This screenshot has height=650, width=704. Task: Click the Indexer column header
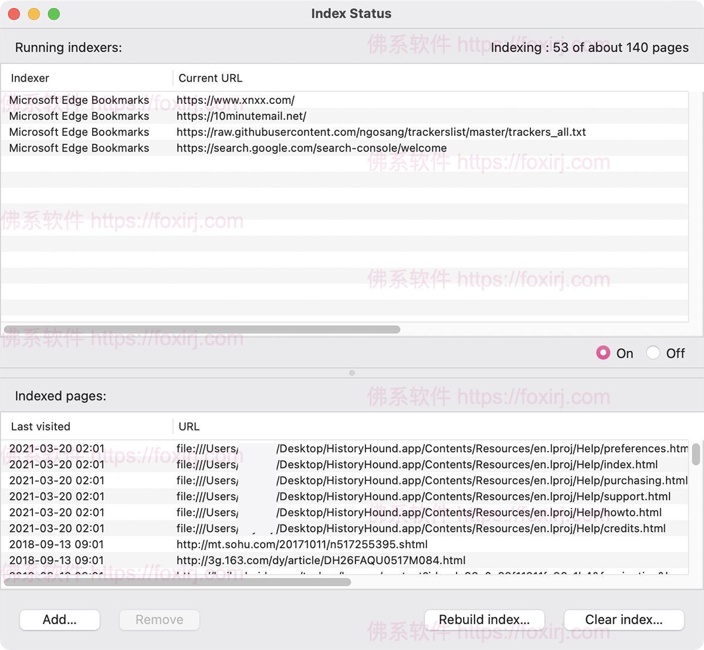click(x=30, y=78)
